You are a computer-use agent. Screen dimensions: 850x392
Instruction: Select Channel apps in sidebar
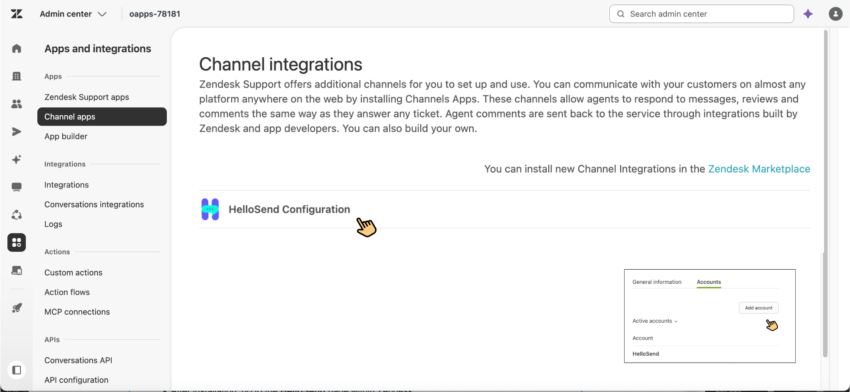(102, 117)
